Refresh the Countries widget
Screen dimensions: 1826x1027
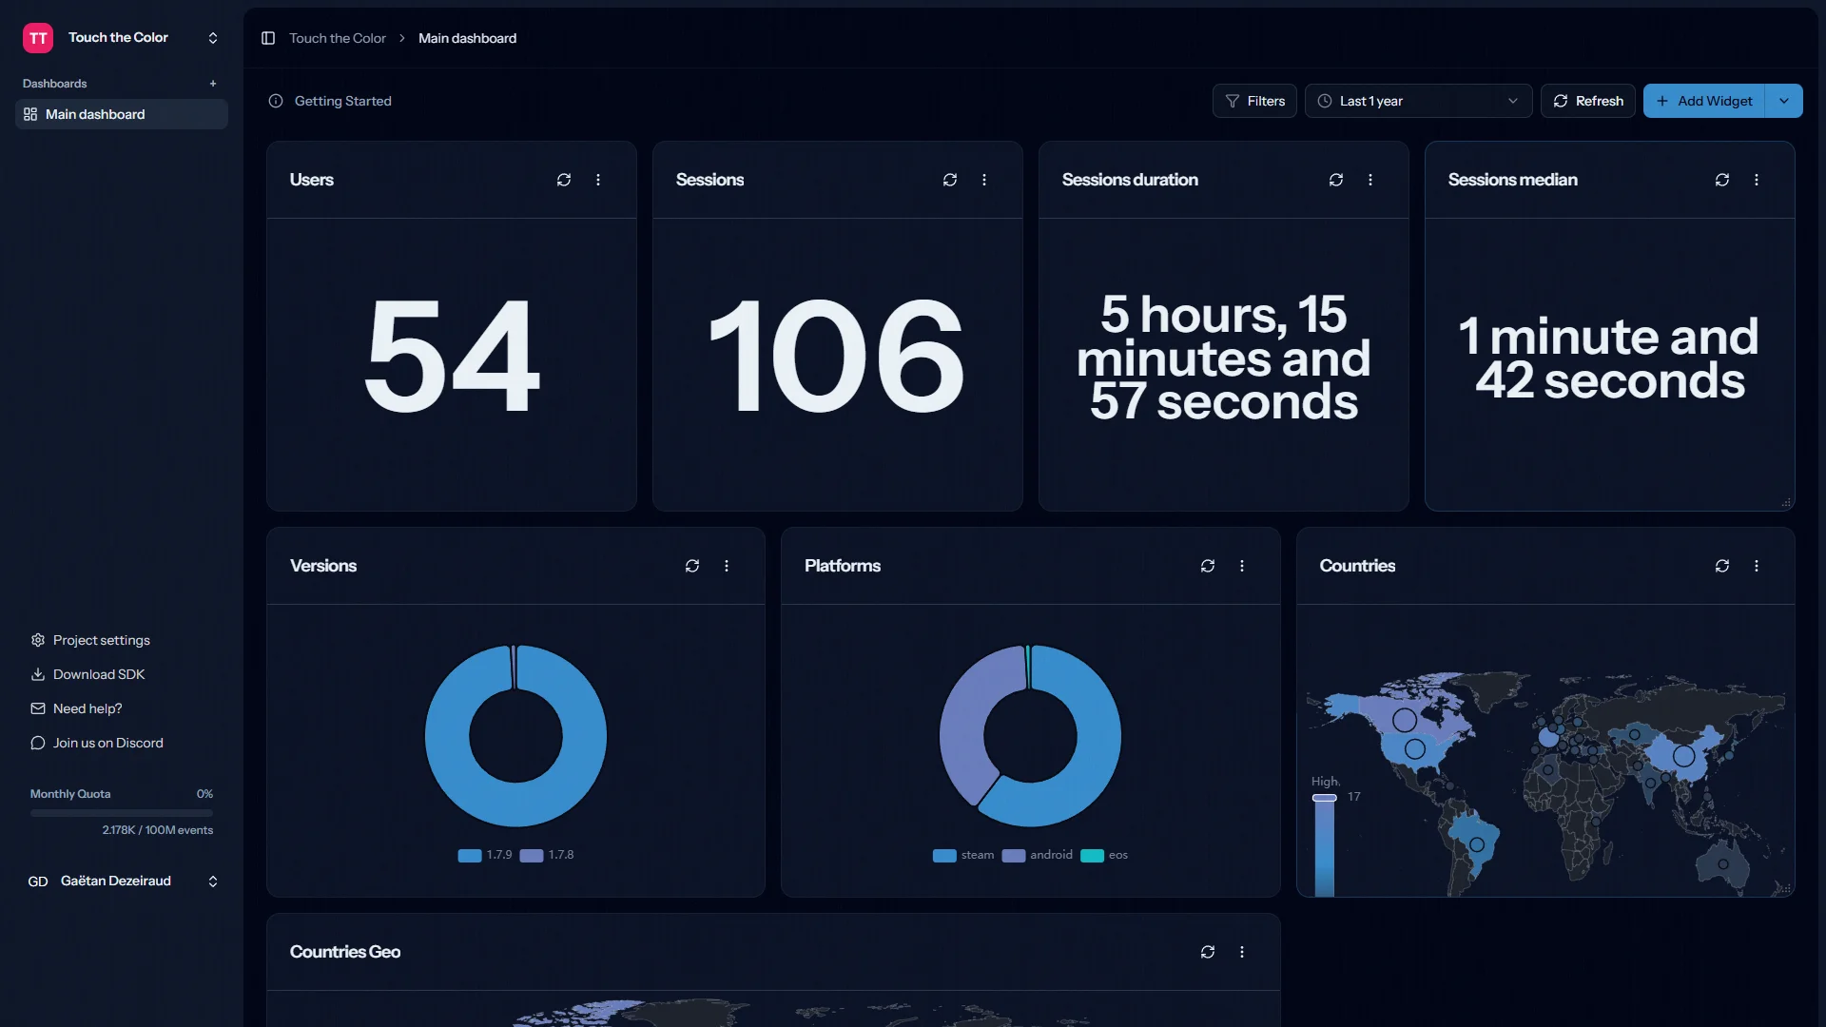pos(1722,566)
